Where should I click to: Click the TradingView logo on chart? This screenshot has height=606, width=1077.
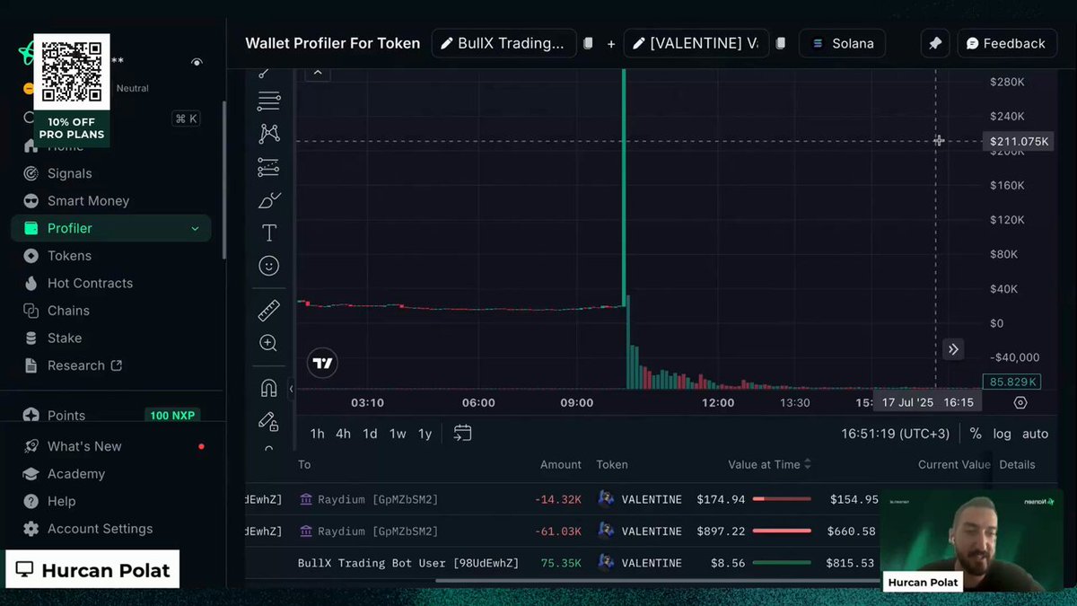[x=323, y=363]
